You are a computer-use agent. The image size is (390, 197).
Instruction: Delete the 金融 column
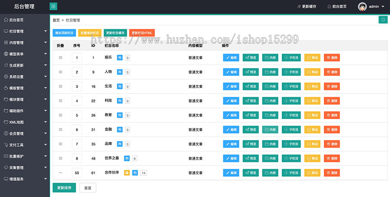pos(332,130)
